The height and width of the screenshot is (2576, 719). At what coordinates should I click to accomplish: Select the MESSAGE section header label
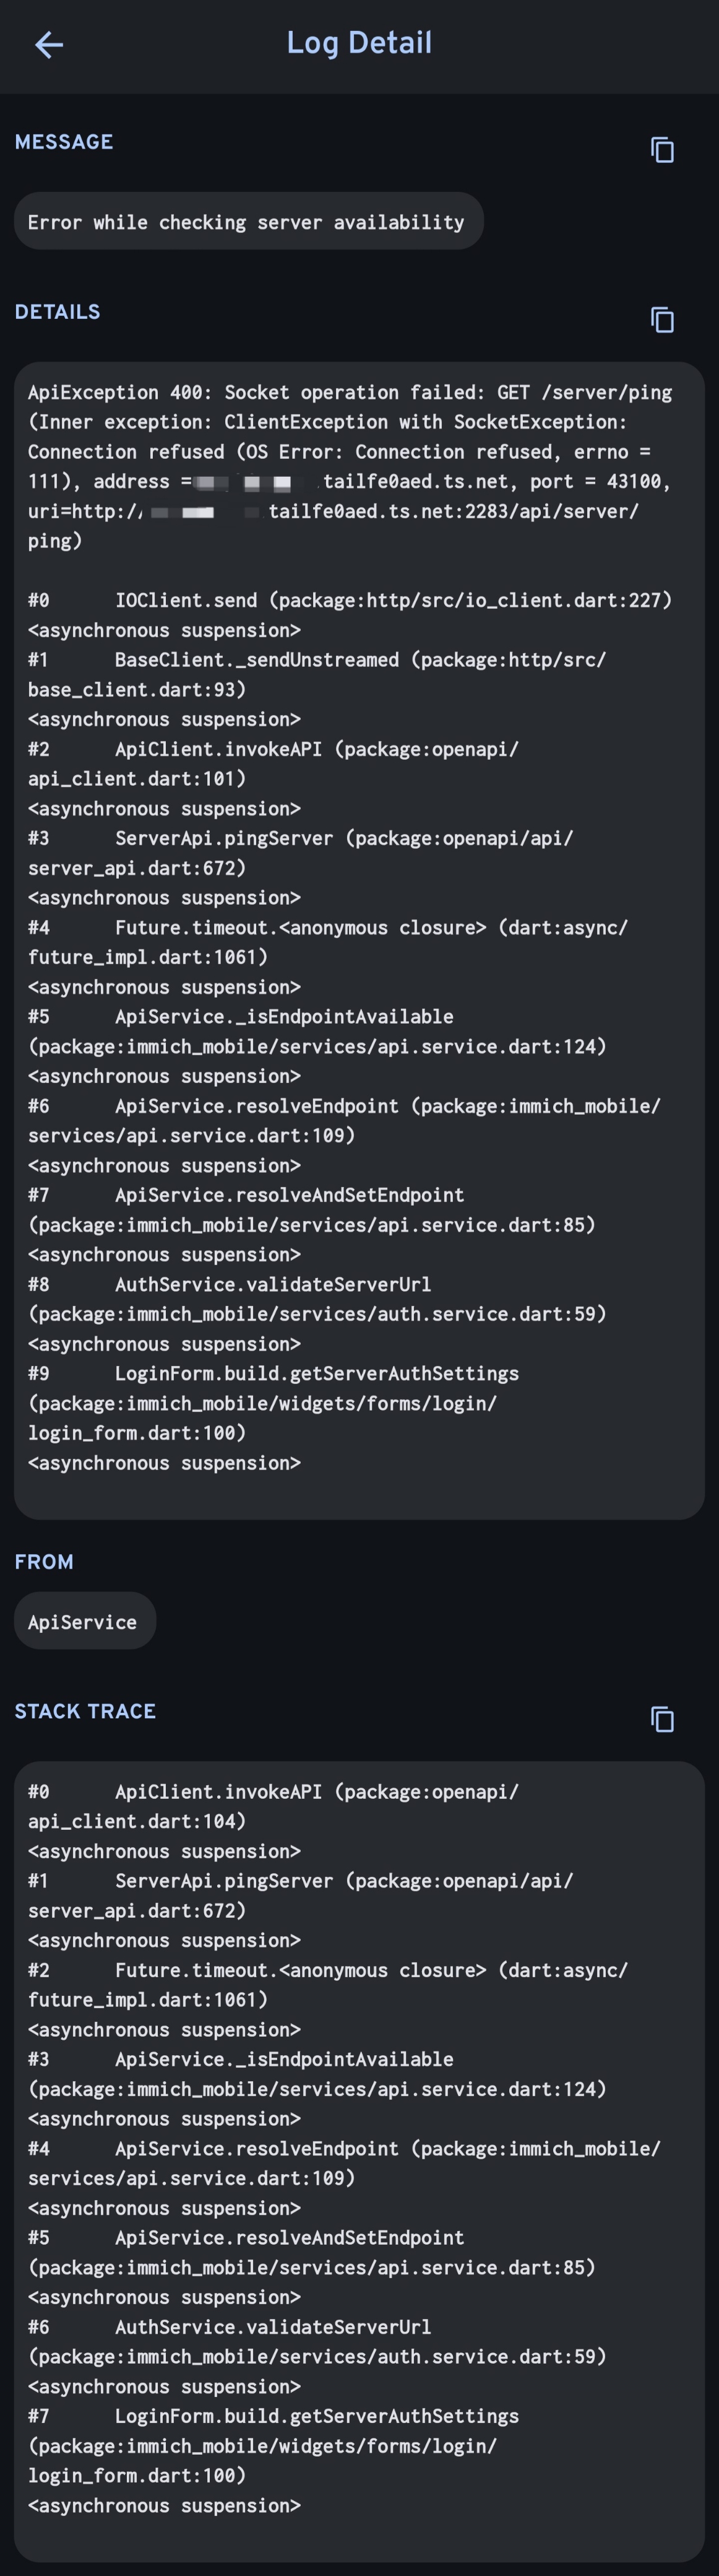(x=64, y=142)
